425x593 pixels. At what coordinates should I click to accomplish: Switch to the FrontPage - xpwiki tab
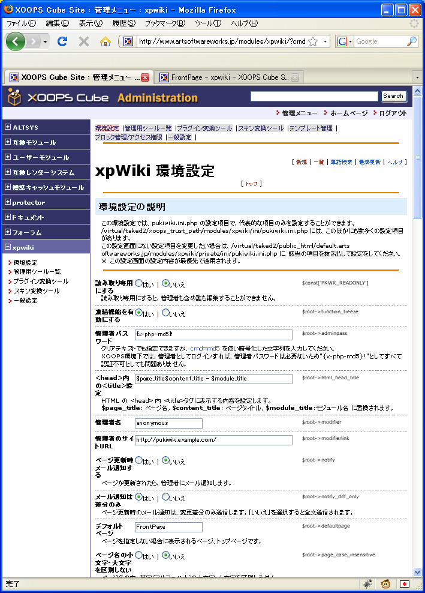228,77
